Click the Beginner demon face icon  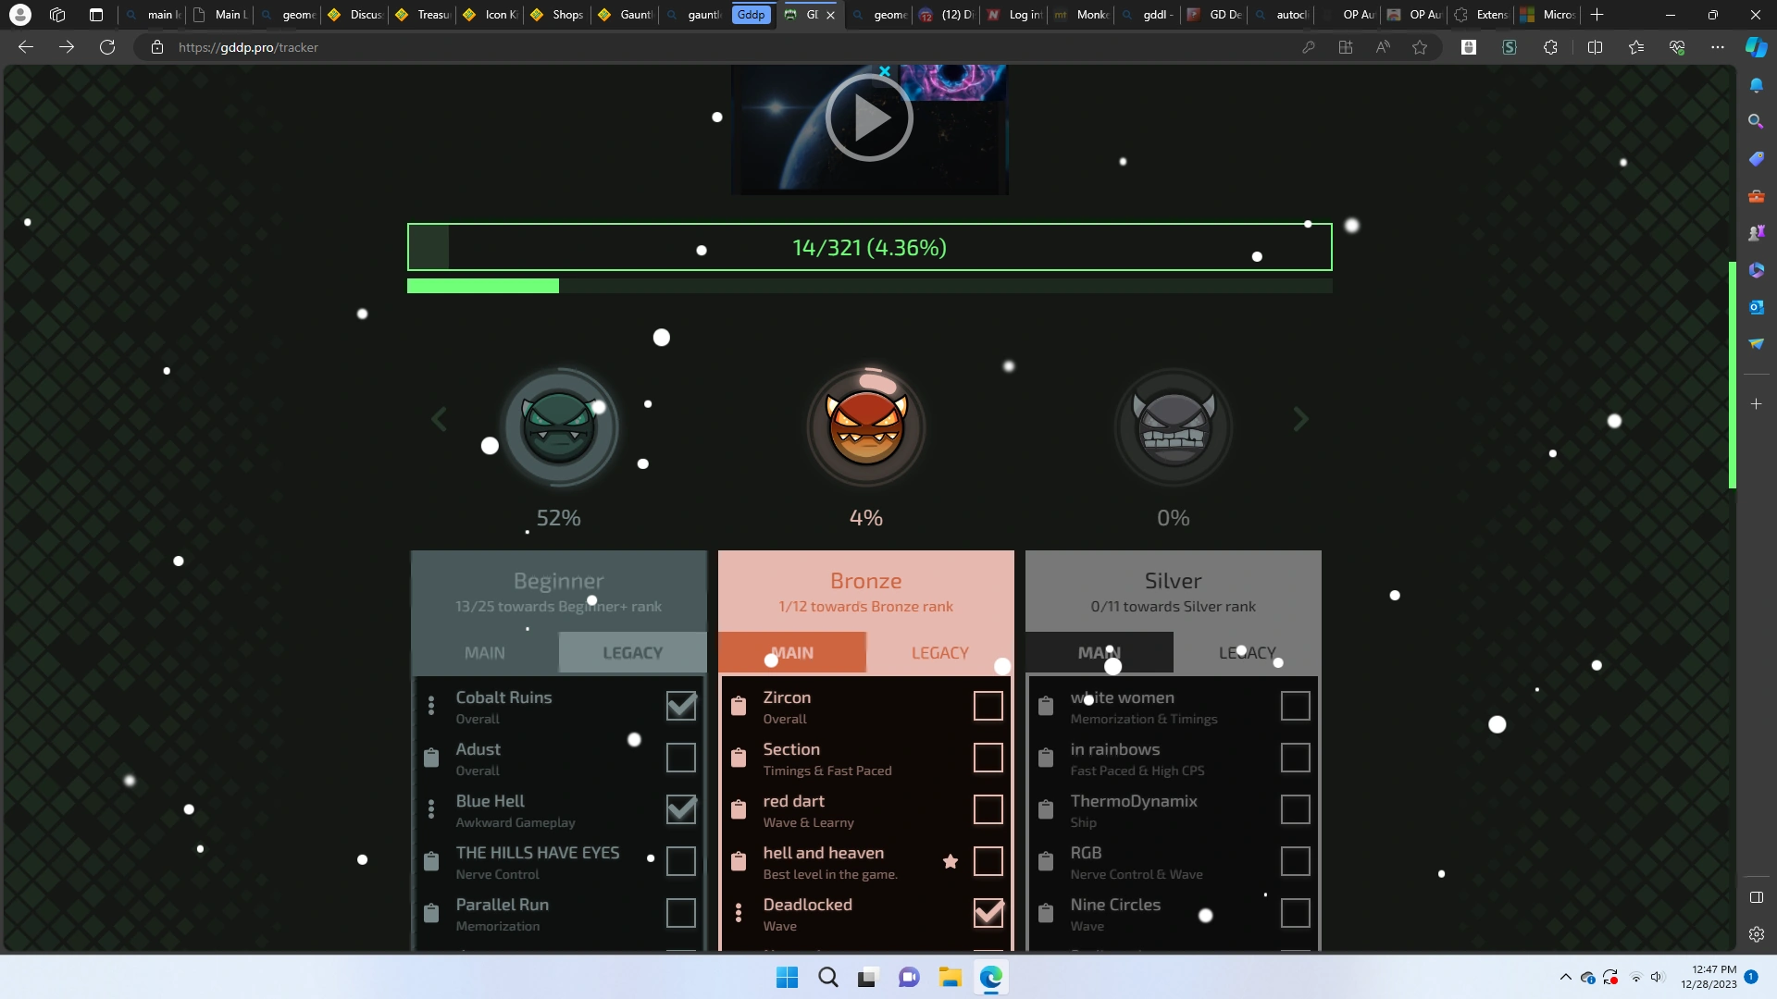559,427
